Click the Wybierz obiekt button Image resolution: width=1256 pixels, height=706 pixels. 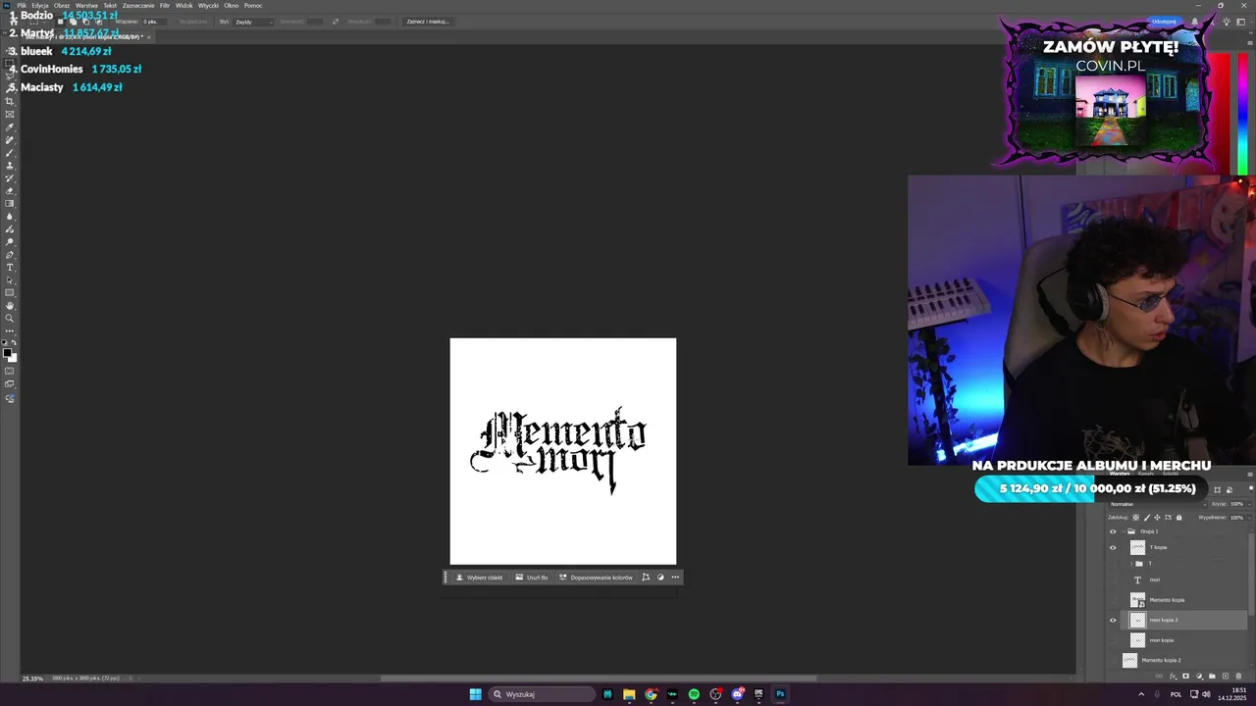[x=479, y=578]
